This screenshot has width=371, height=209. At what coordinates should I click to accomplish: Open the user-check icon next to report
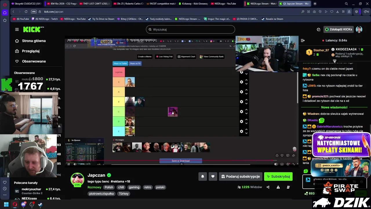tap(288, 187)
